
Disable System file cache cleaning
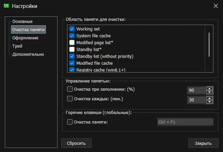click(x=72, y=36)
